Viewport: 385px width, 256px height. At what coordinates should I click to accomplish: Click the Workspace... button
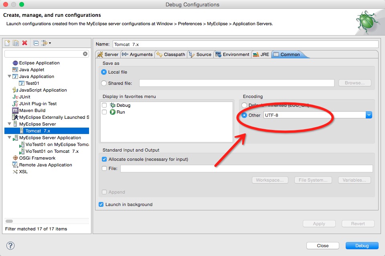[270, 180]
